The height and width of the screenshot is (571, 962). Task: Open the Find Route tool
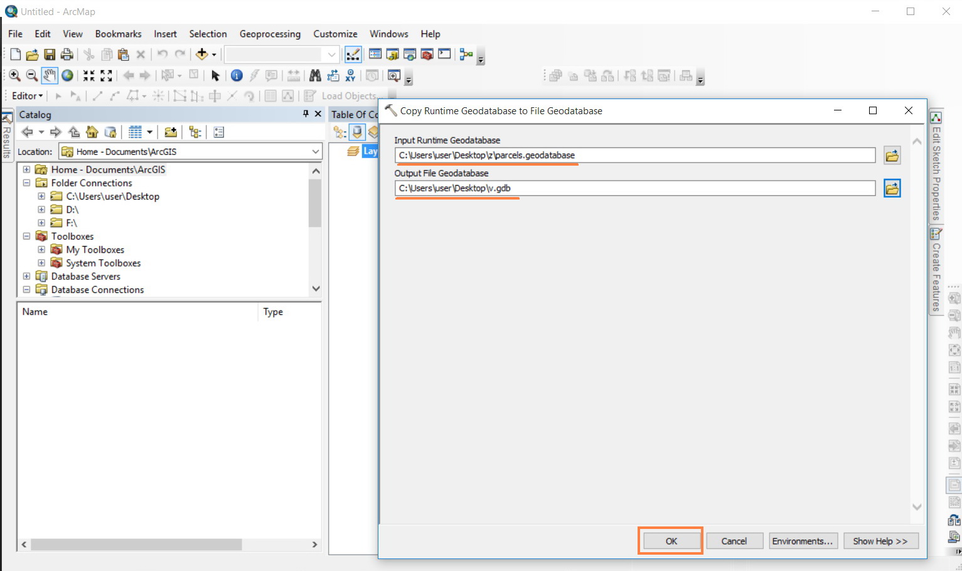coord(333,76)
